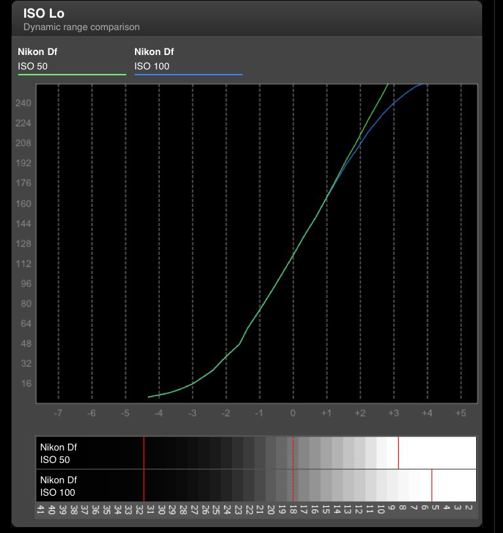Select the Nikon Df ISO 50 grayscale strip label
Screen dimensions: 503x533
pos(58,453)
